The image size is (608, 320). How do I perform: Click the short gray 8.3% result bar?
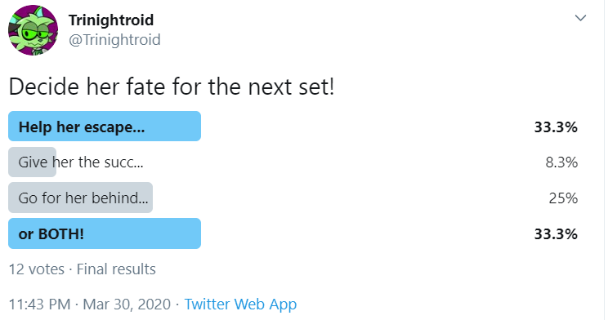[x=32, y=162]
